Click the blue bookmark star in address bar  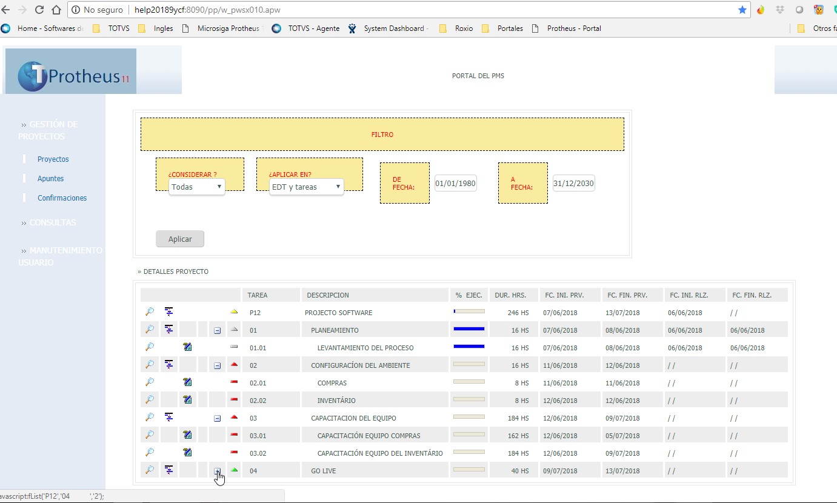(742, 10)
